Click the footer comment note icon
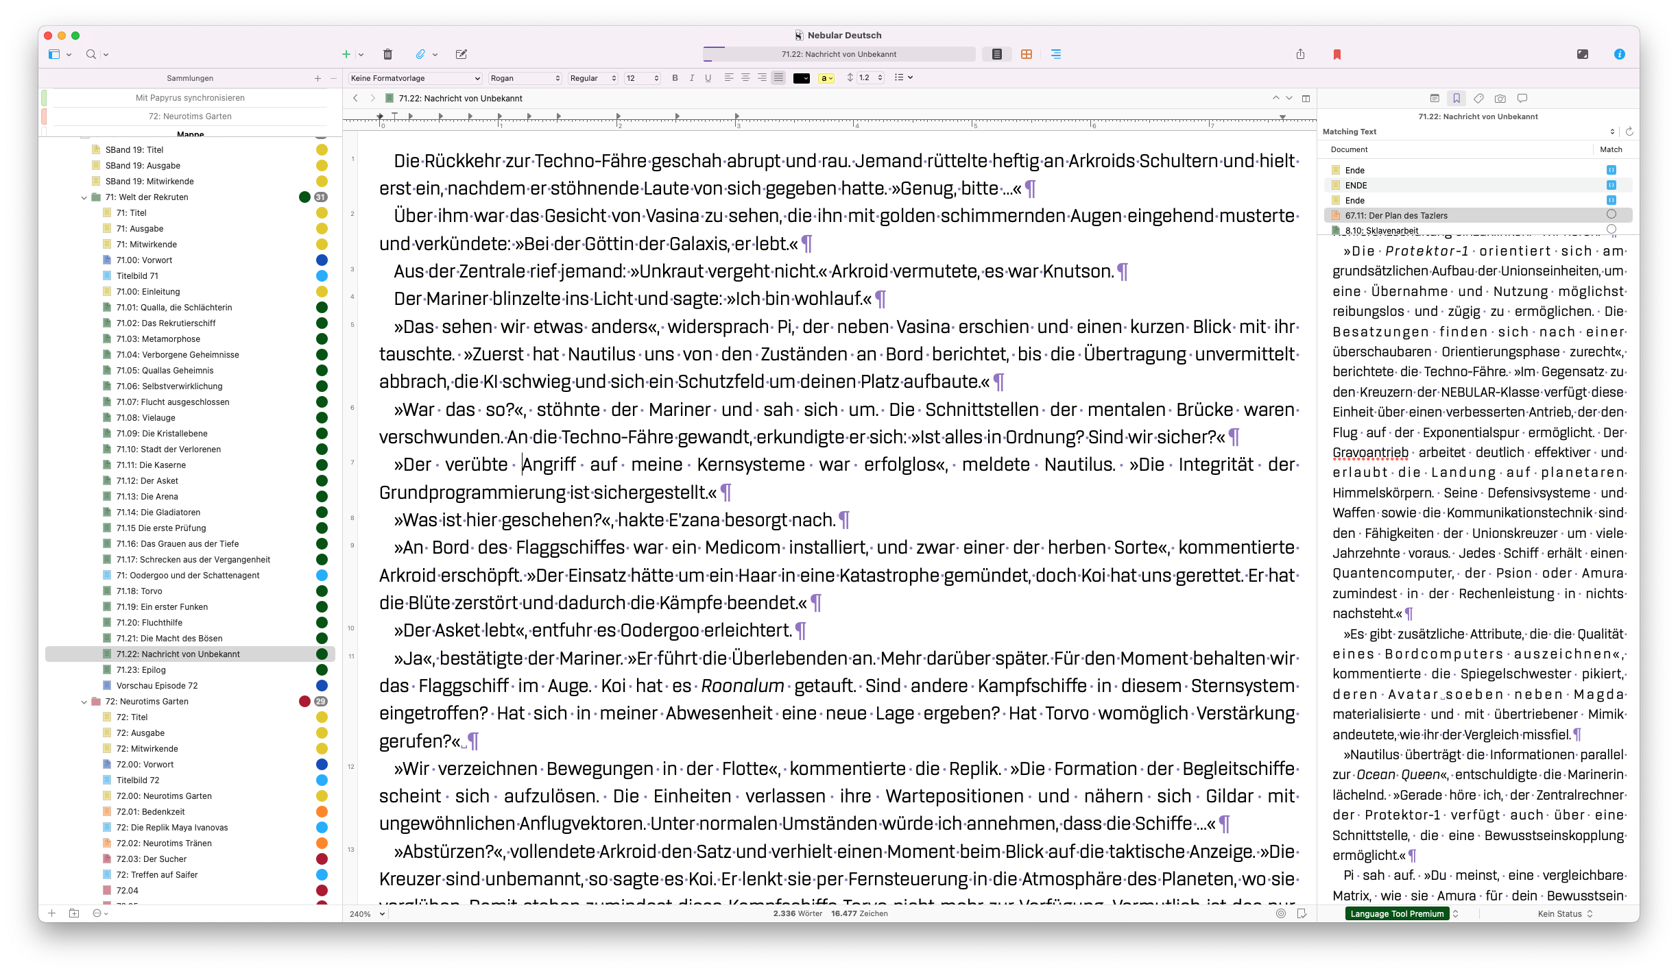Image resolution: width=1678 pixels, height=973 pixels. pos(1302,913)
